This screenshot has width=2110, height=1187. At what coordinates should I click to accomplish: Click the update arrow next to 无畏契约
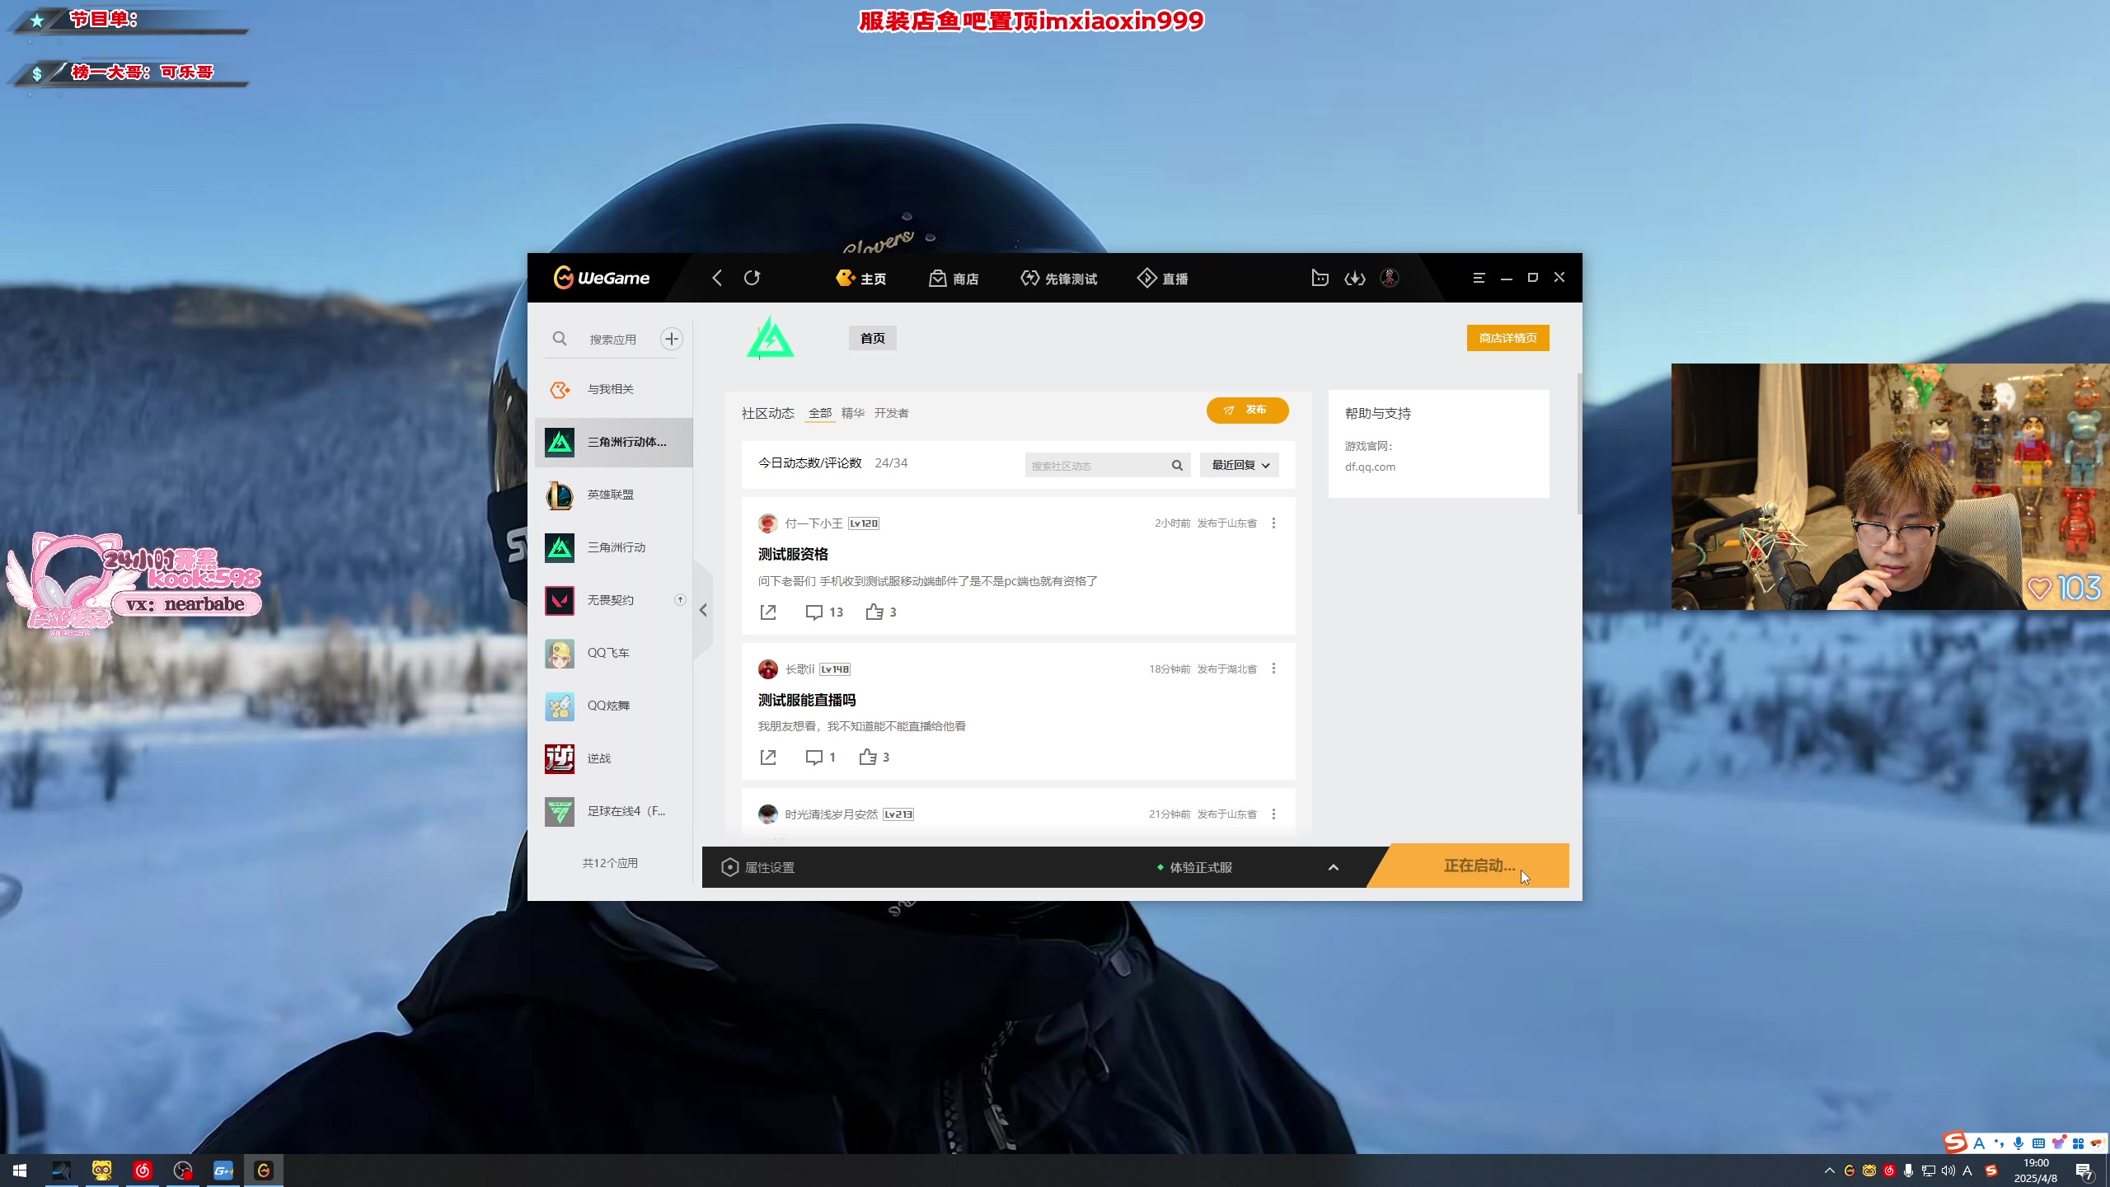[680, 600]
